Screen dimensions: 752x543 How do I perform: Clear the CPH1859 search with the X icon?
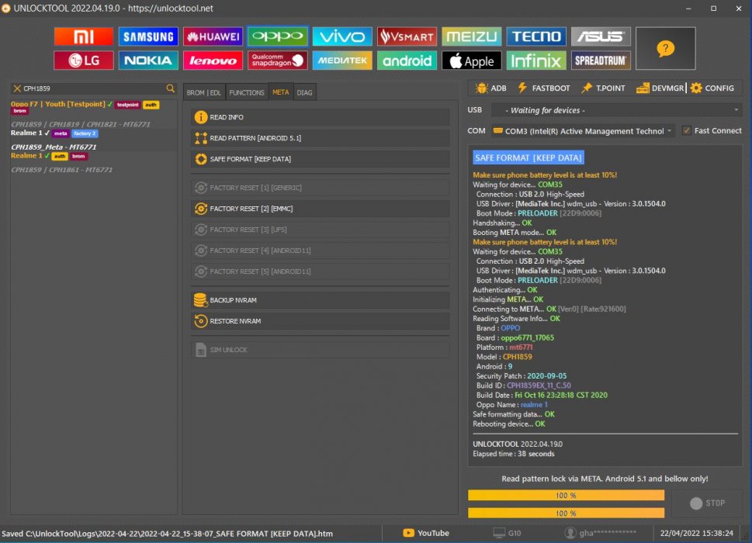17,88
